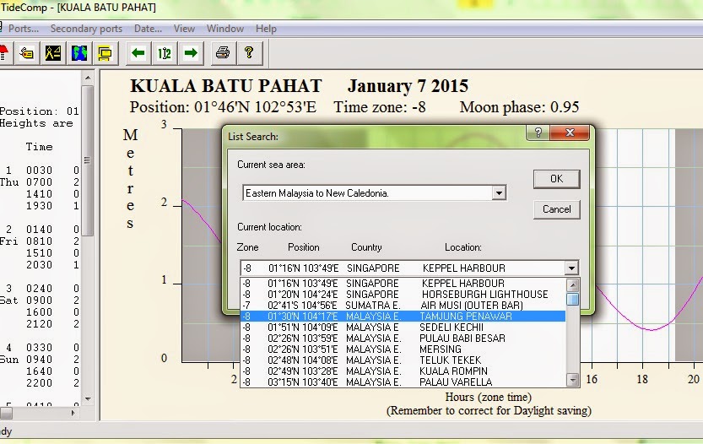This screenshot has height=444, width=703.
Task: Select SEDELI KECHIII location
Action: pos(403,328)
